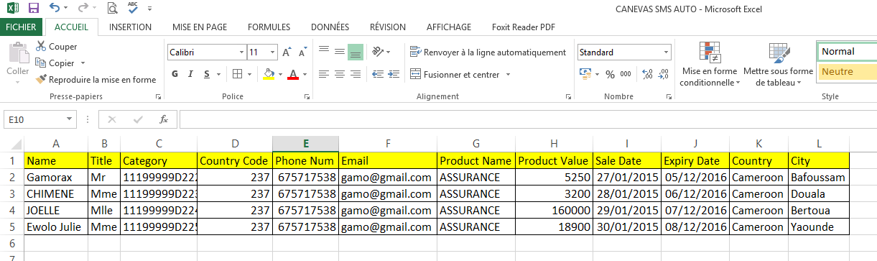Apply accounting number format icon

(x=585, y=74)
